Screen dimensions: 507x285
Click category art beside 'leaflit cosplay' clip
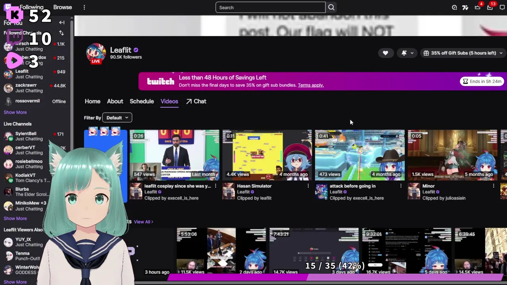tap(136, 192)
